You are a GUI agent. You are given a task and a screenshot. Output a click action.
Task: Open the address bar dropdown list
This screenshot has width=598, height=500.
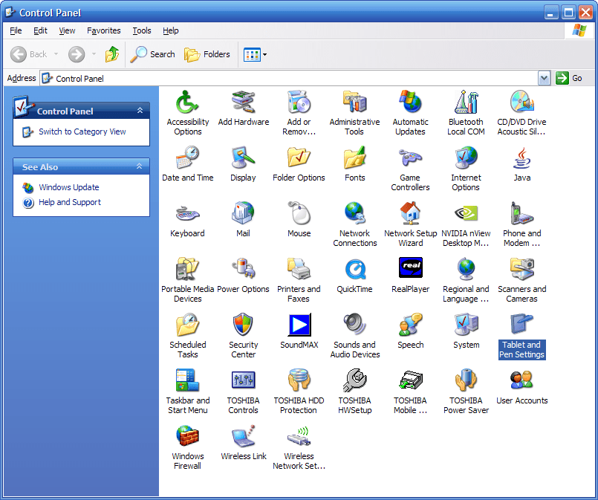pos(543,78)
